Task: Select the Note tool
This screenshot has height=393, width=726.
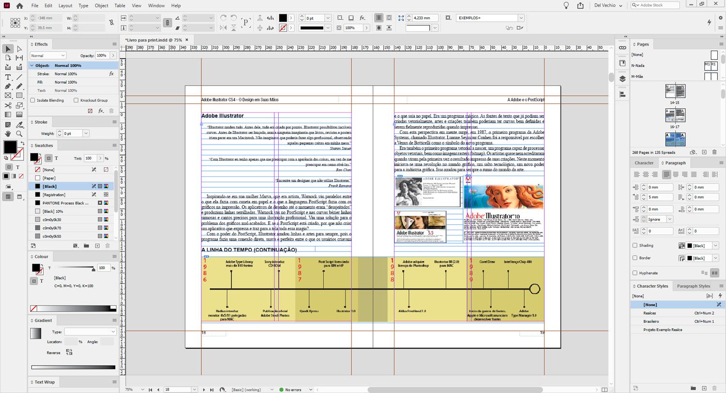Action: 8,124
